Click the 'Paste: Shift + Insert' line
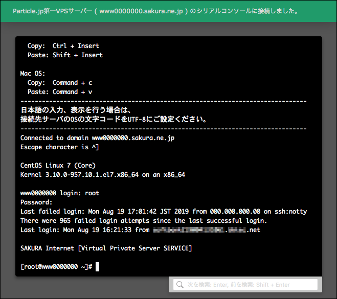The height and width of the screenshot is (299, 337). click(x=65, y=55)
